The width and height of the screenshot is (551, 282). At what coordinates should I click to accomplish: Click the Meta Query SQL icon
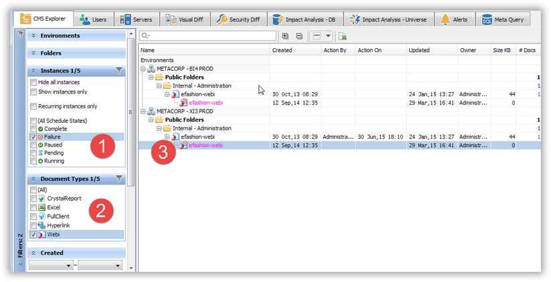(x=487, y=19)
